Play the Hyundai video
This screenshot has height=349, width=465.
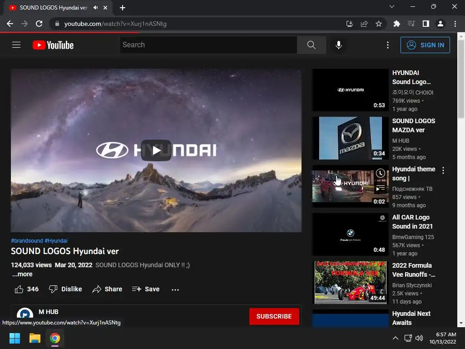tap(156, 150)
